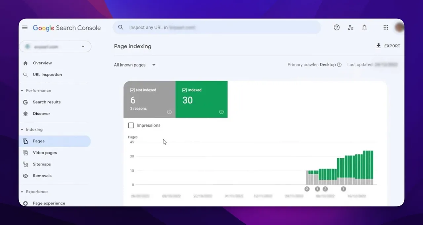Collapse the Experience section

point(34,192)
